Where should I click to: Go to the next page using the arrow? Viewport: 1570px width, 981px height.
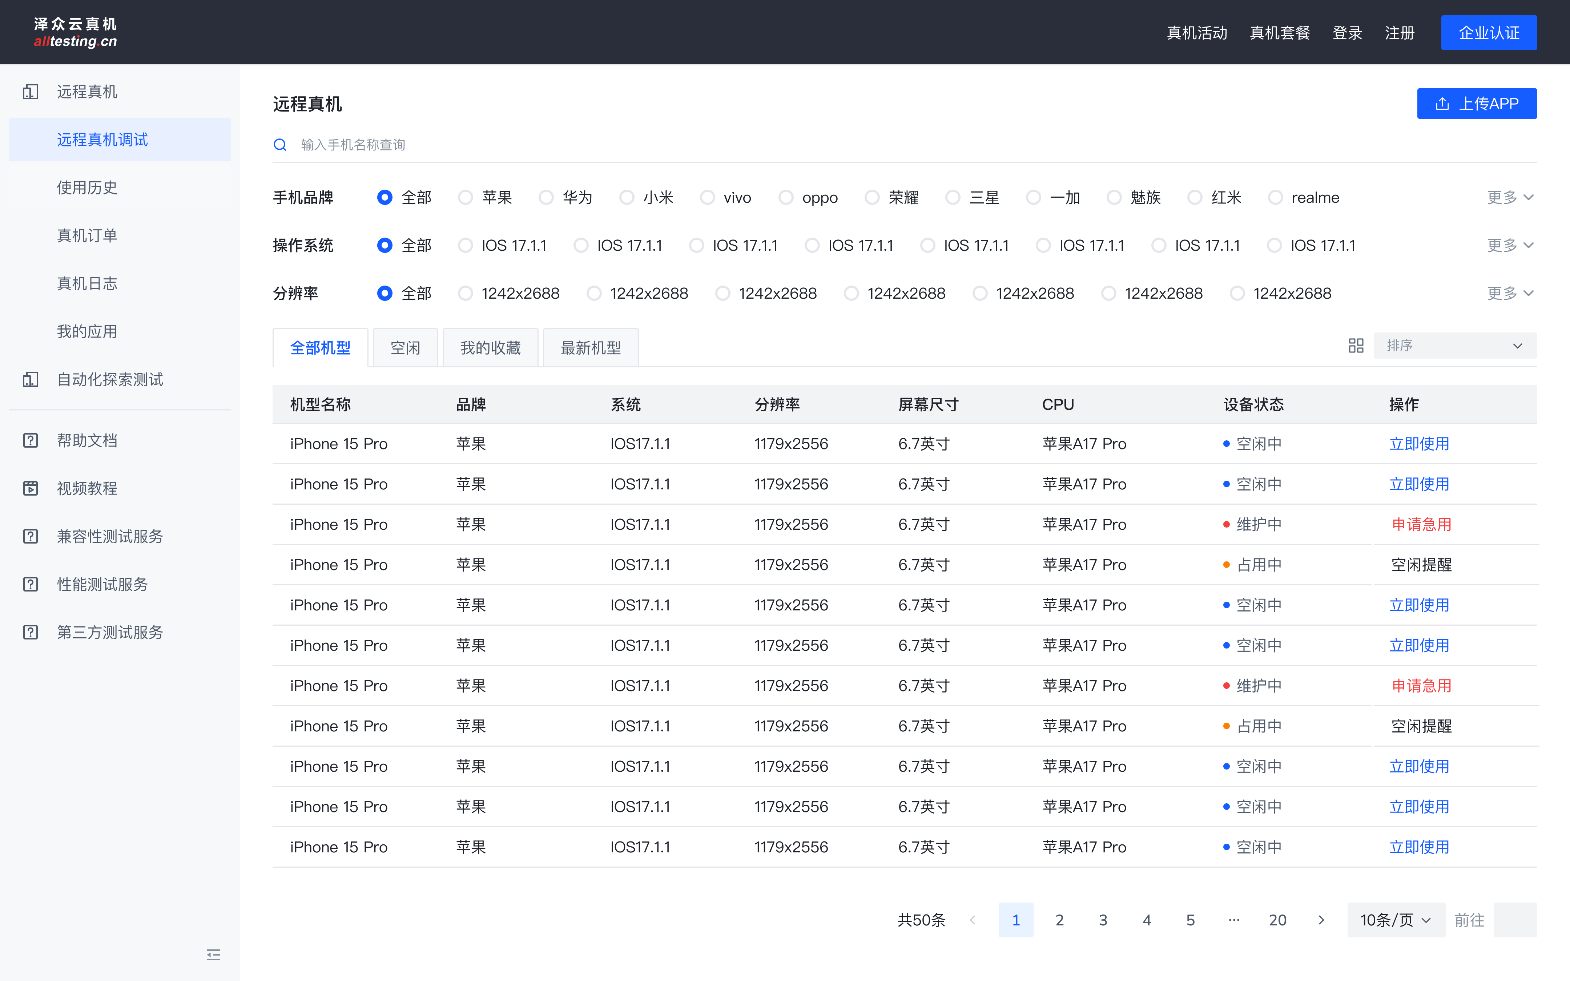[1321, 920]
